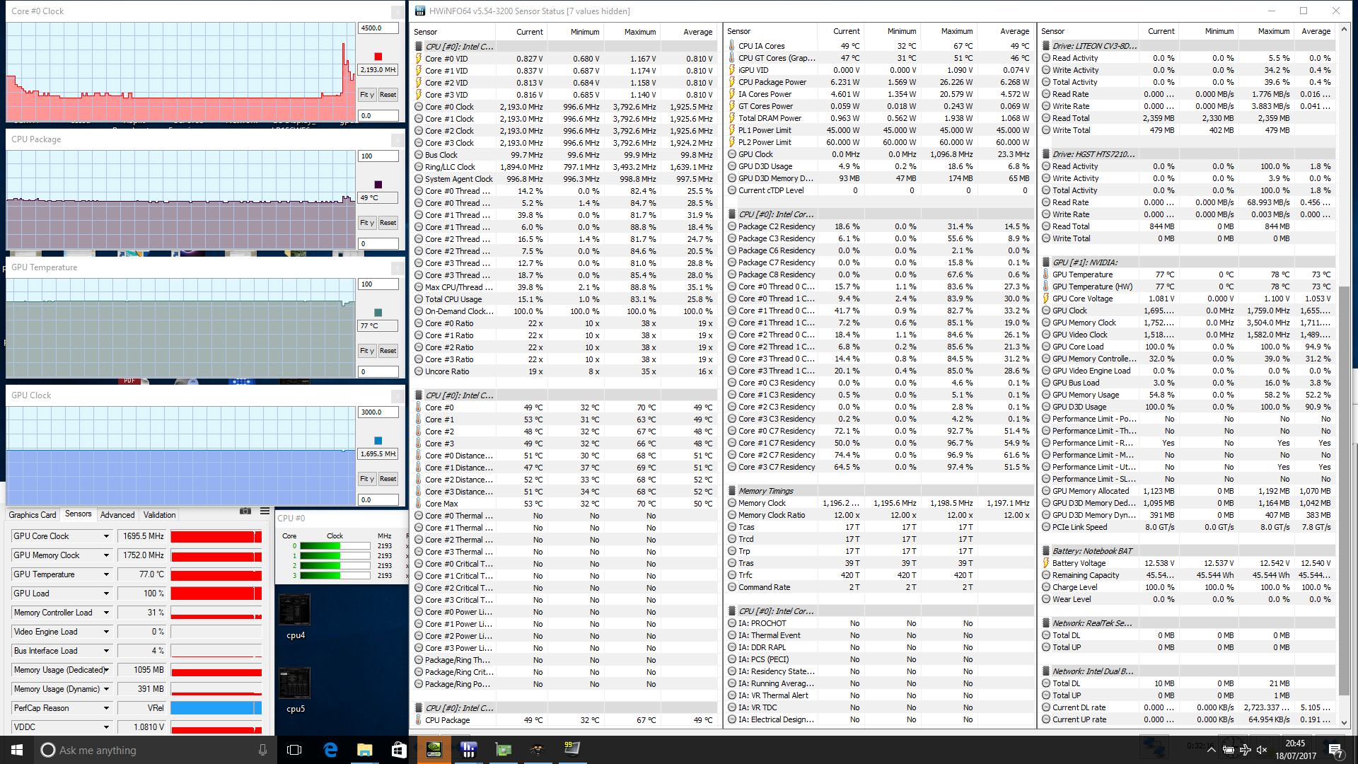Image resolution: width=1358 pixels, height=764 pixels.
Task: Click the 3000.0 max value field in GPU Clock graph
Action: [378, 412]
